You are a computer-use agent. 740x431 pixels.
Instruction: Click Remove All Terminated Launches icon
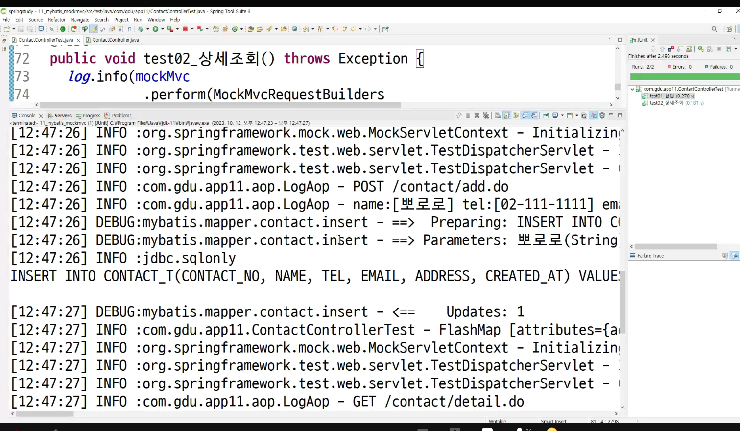coord(486,116)
